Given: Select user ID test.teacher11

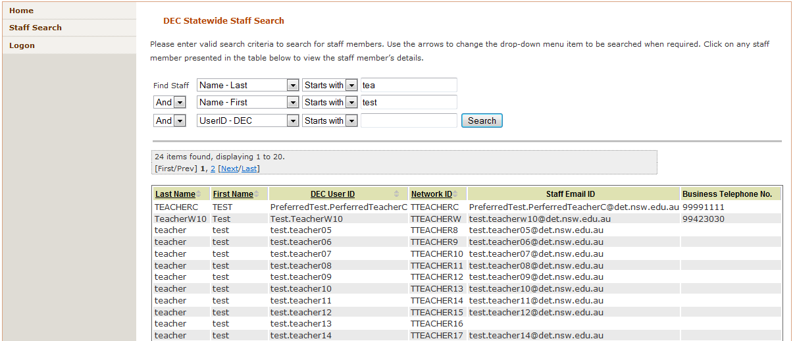Looking at the screenshot, I should click(x=301, y=300).
